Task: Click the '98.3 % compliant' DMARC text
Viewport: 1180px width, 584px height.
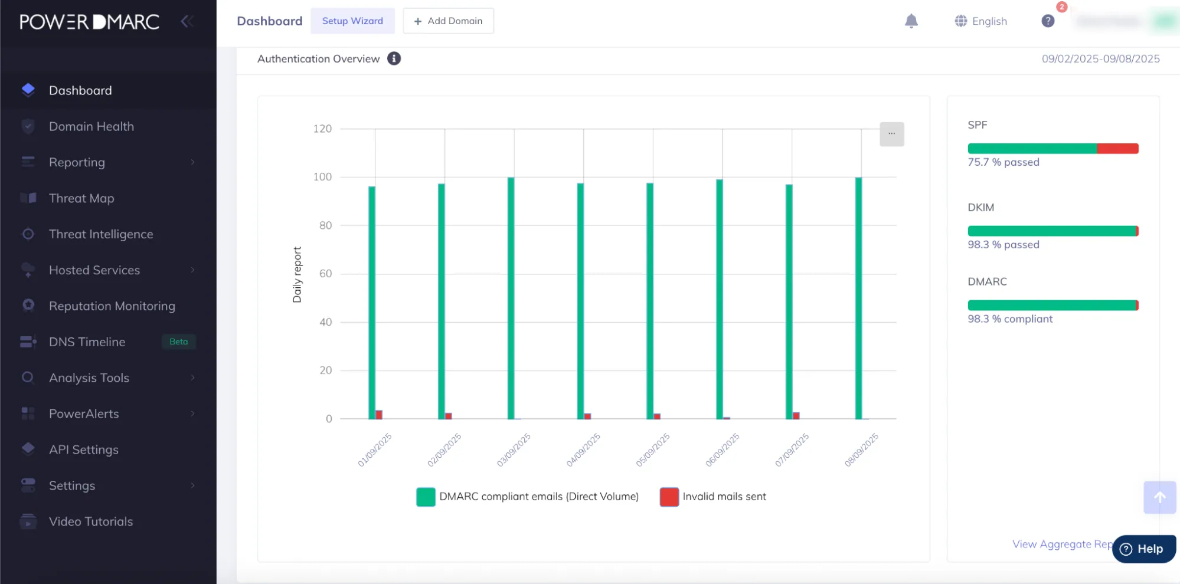Action: coord(1010,319)
